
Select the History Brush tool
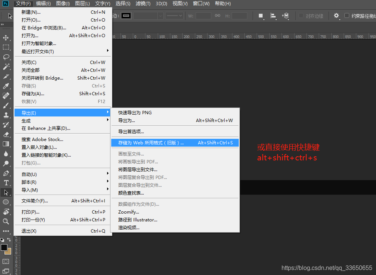click(6, 125)
